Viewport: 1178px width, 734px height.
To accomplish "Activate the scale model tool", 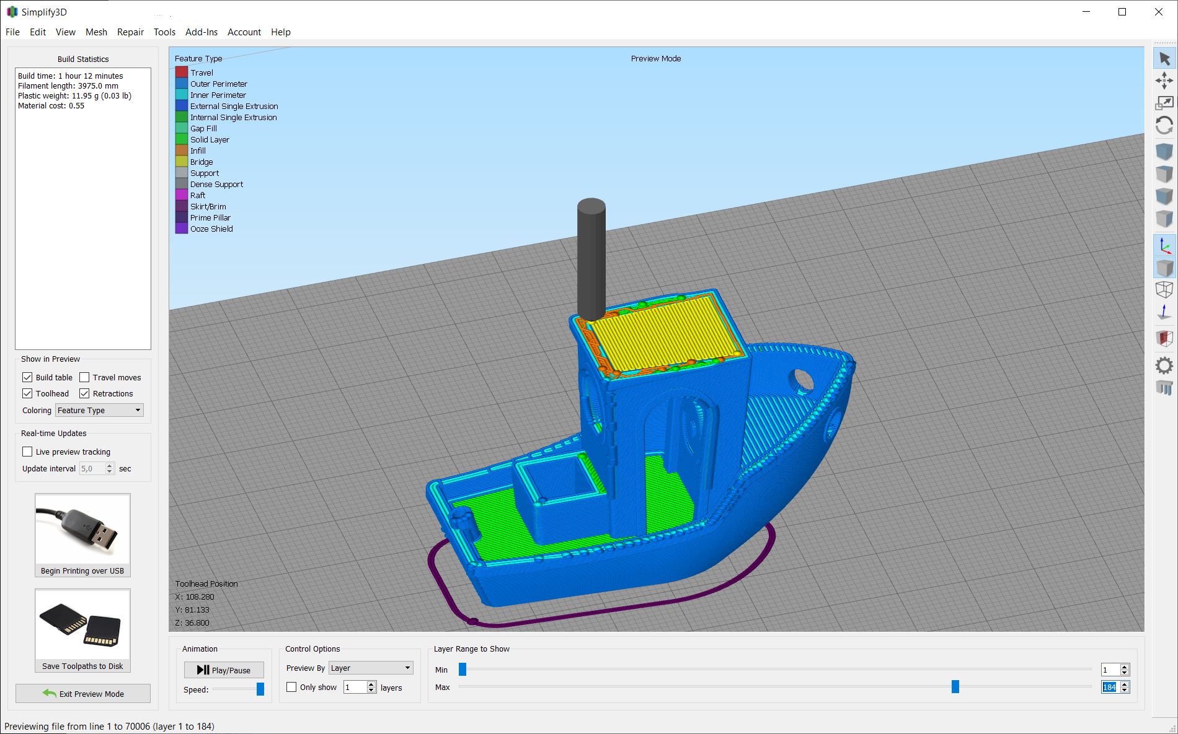I will [1164, 103].
